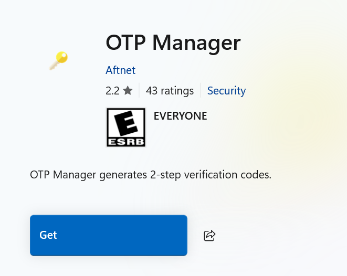Click the 2.2 rating score
This screenshot has height=276, width=347.
pyautogui.click(x=112, y=91)
